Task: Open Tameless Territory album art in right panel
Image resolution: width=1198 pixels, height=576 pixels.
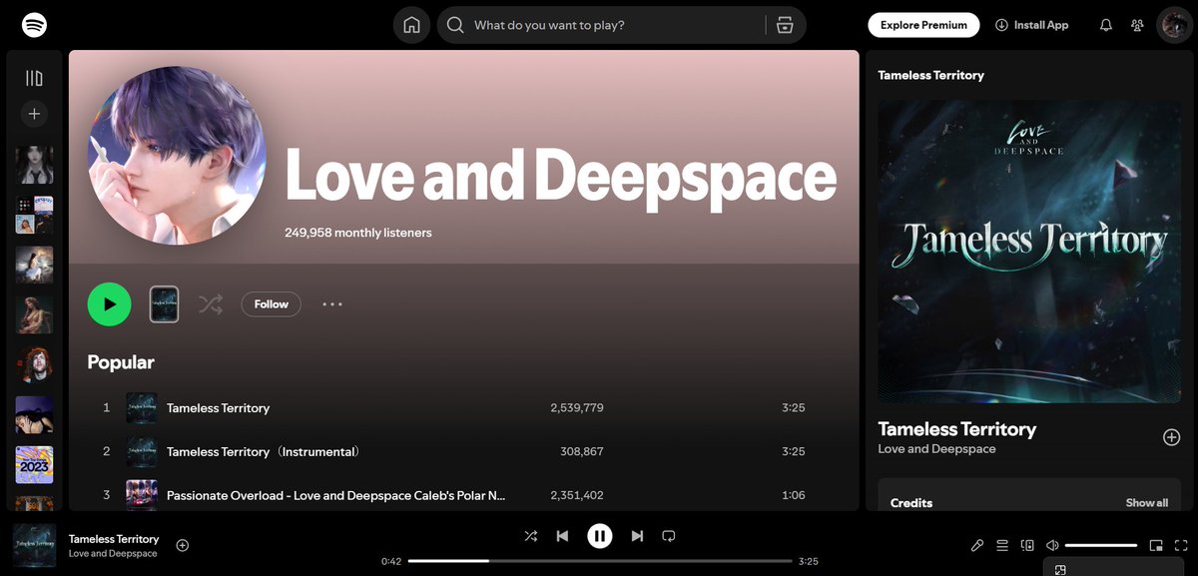Action: [x=1029, y=252]
